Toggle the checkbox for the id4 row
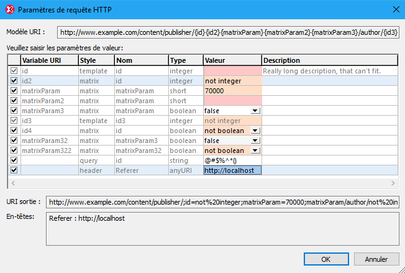This screenshot has width=405, height=273. coord(14,131)
